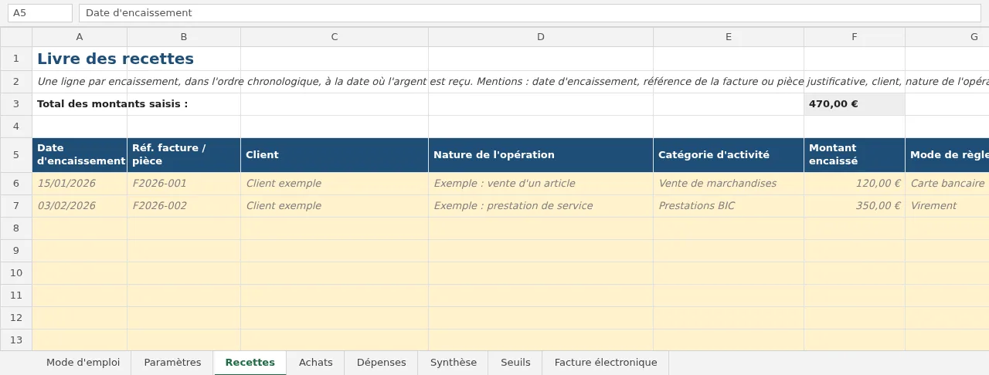This screenshot has width=989, height=375.
Task: Click the 'Client' column header cell
Action: [x=335, y=155]
